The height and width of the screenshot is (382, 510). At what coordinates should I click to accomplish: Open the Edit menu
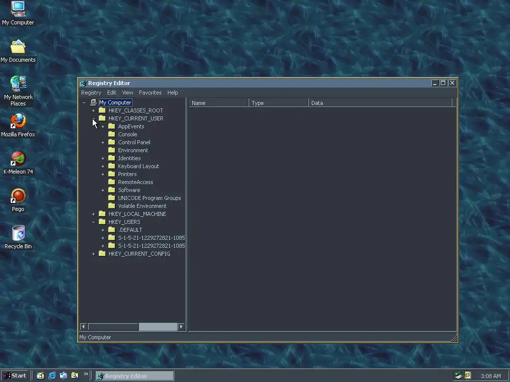112,93
